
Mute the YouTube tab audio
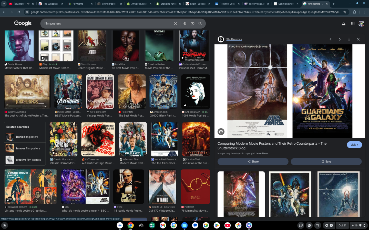(28, 4)
